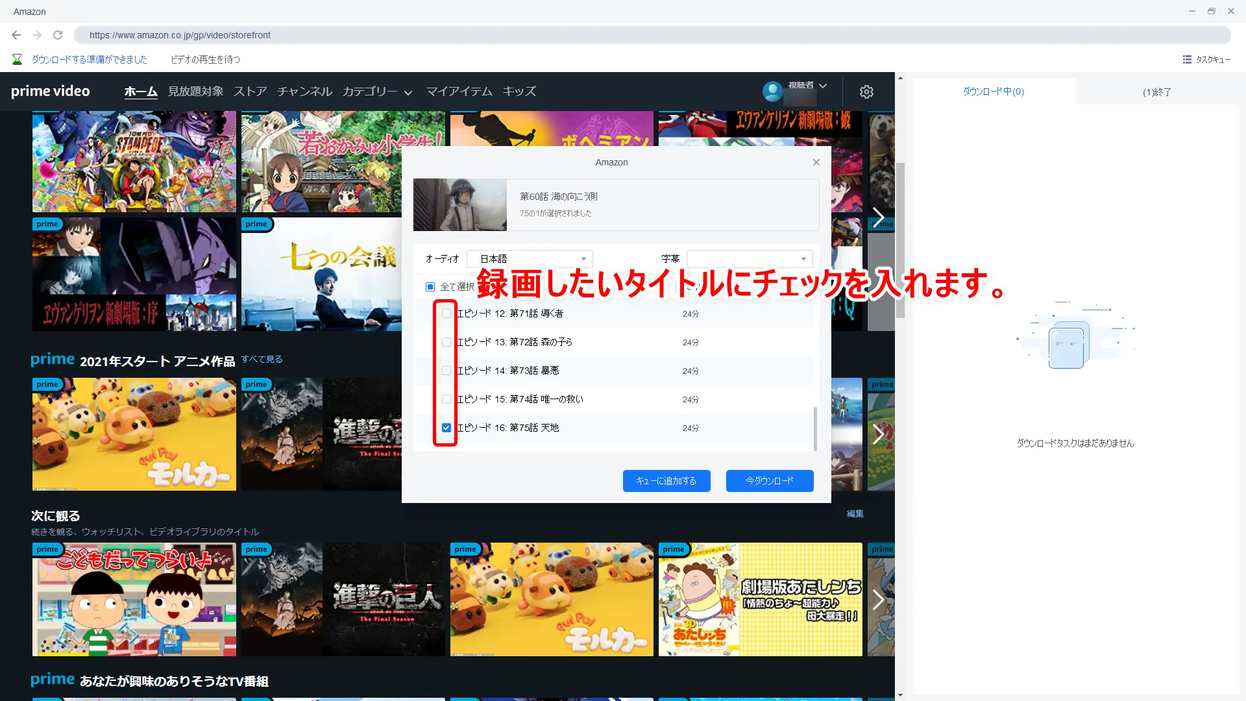Image resolution: width=1246 pixels, height=701 pixels.
Task: Open こどもだってつらいよ thumbnail
Action: click(x=134, y=599)
